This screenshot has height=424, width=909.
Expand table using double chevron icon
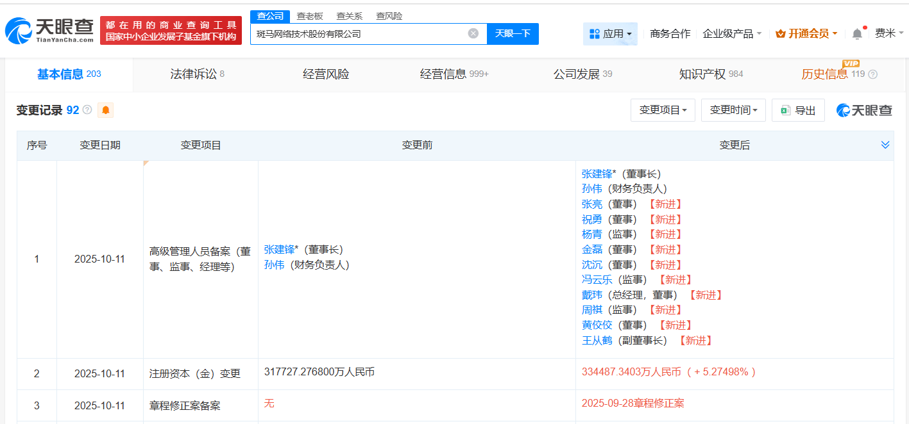click(885, 145)
